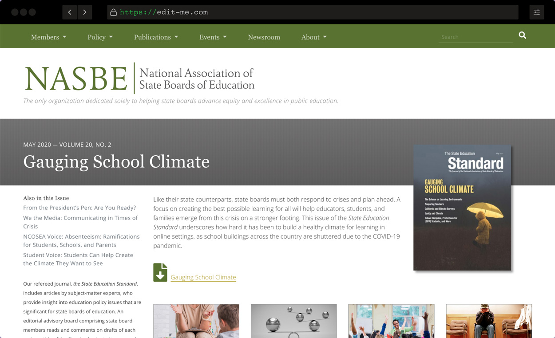Image resolution: width=555 pixels, height=338 pixels.
Task: Click the classroom photo with raised hands
Action: [391, 321]
